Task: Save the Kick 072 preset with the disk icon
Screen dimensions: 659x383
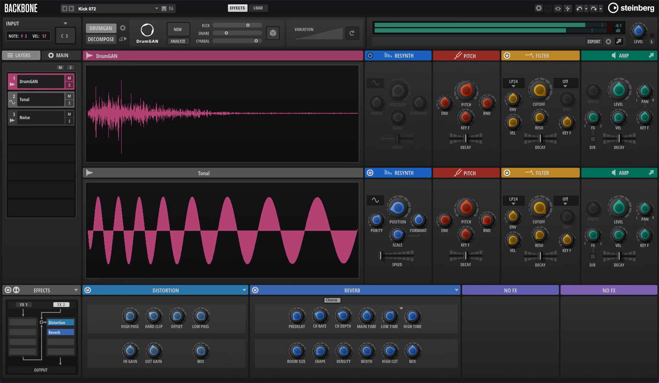Action: click(164, 8)
